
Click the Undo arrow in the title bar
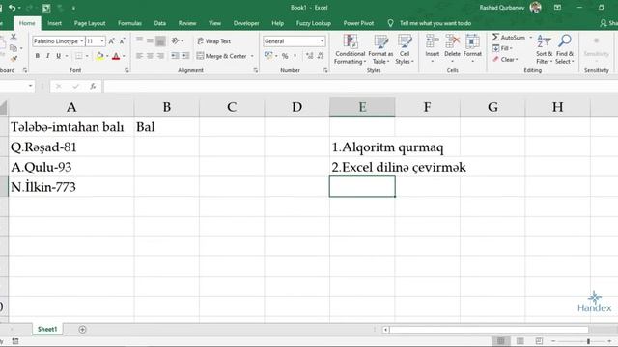[13, 8]
